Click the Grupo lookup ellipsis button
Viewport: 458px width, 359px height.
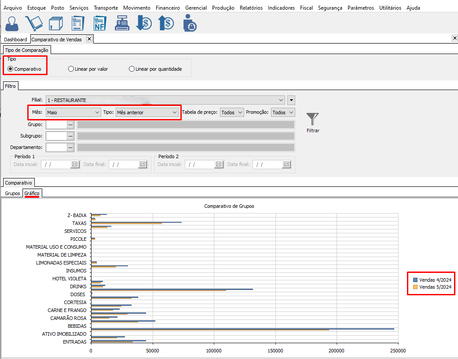click(x=70, y=124)
